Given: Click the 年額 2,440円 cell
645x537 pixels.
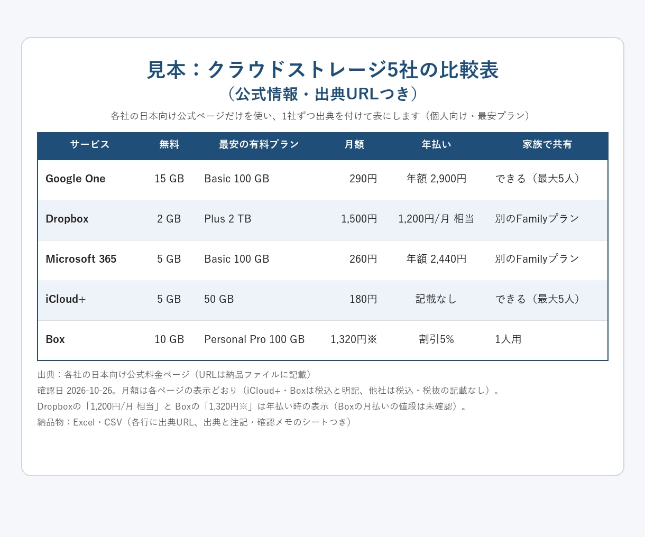Looking at the screenshot, I should (x=436, y=259).
